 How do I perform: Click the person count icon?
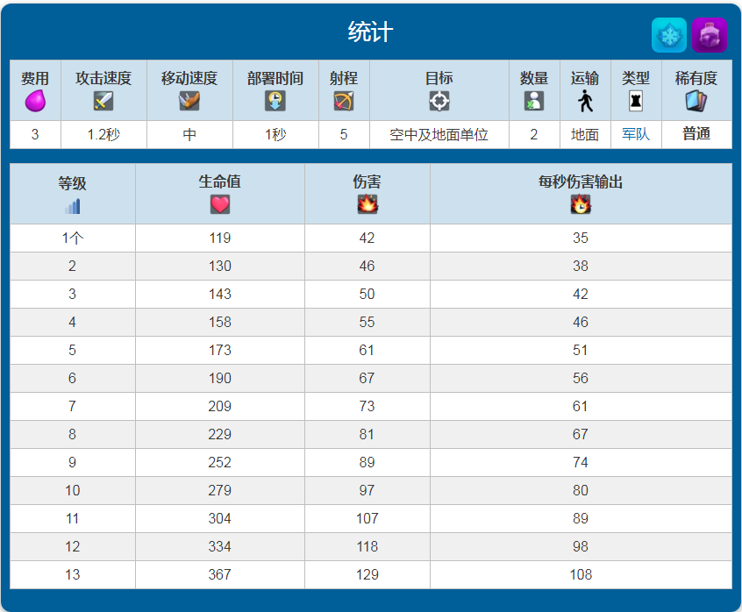[x=534, y=101]
